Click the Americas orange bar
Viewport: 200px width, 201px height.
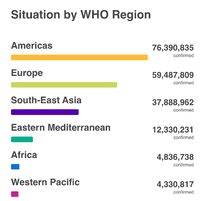(x=79, y=57)
